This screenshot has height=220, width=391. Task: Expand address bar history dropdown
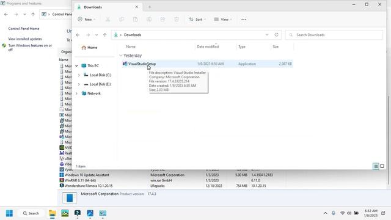coord(267,35)
